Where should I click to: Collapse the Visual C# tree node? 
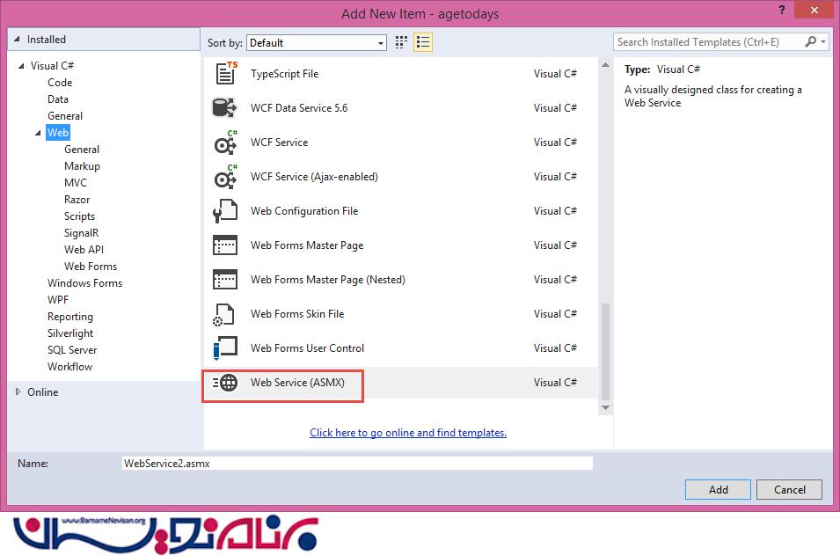pyautogui.click(x=21, y=66)
